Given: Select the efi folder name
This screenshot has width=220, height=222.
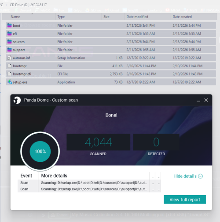Looking at the screenshot, I should pyautogui.click(x=15, y=33).
